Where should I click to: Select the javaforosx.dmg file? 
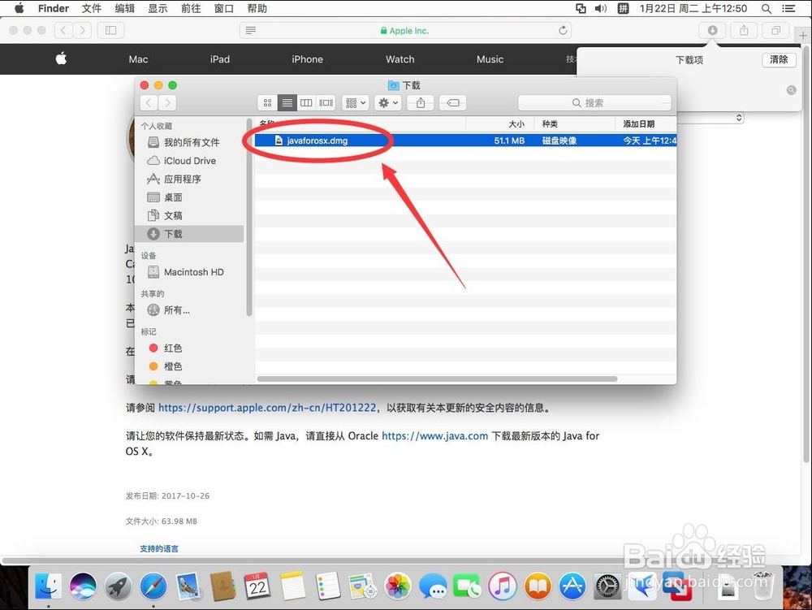click(317, 140)
